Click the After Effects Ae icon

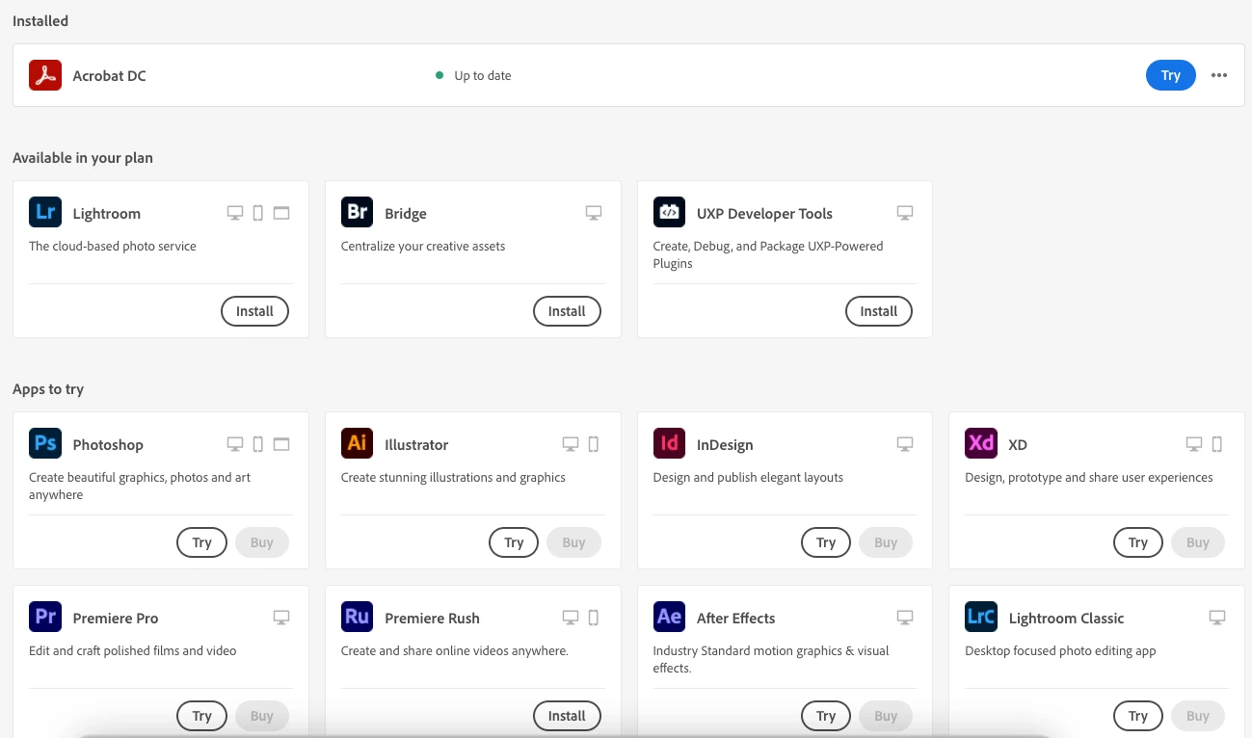[x=669, y=617]
